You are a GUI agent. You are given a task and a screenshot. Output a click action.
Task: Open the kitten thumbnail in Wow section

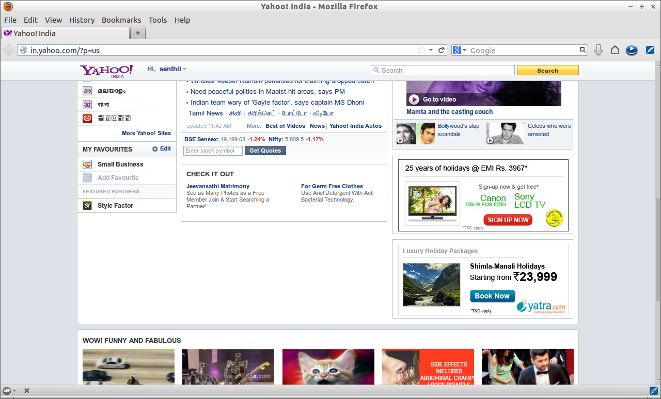(x=328, y=367)
